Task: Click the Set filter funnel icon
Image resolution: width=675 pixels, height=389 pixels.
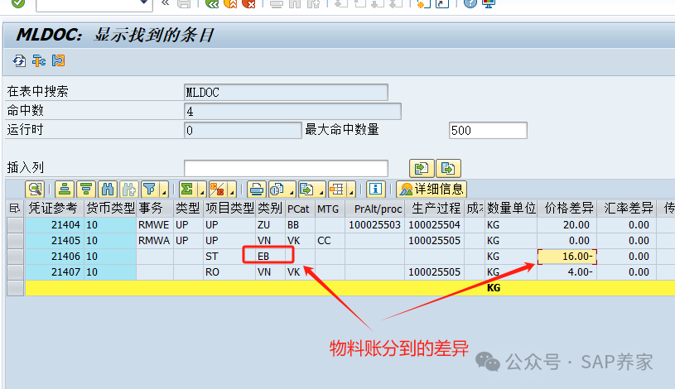Action: click(149, 189)
